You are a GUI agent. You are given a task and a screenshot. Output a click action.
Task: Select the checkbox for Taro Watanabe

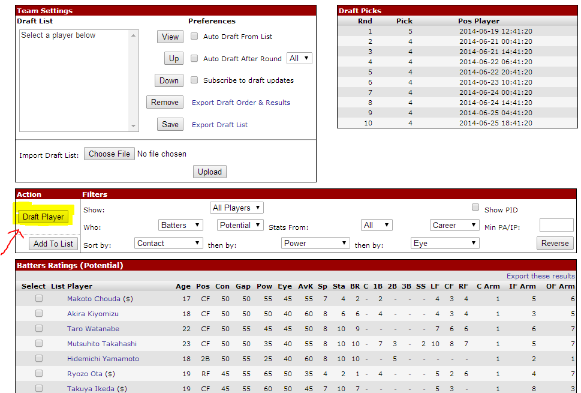[x=39, y=328]
